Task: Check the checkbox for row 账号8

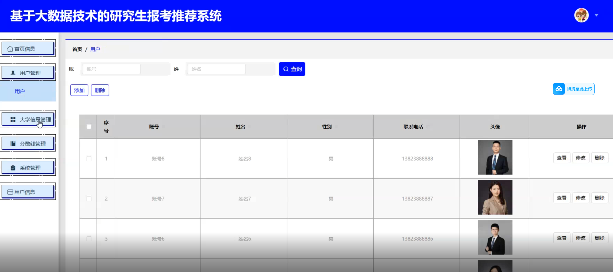Action: click(x=89, y=159)
